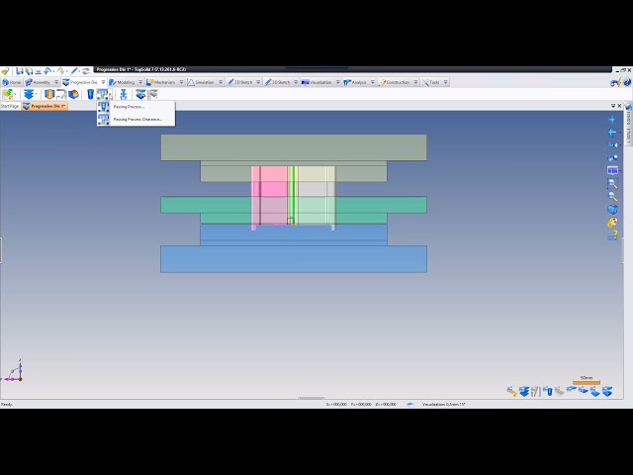Viewport: 633px width, 475px height.
Task: Click the blue cube view icon
Action: [612, 209]
